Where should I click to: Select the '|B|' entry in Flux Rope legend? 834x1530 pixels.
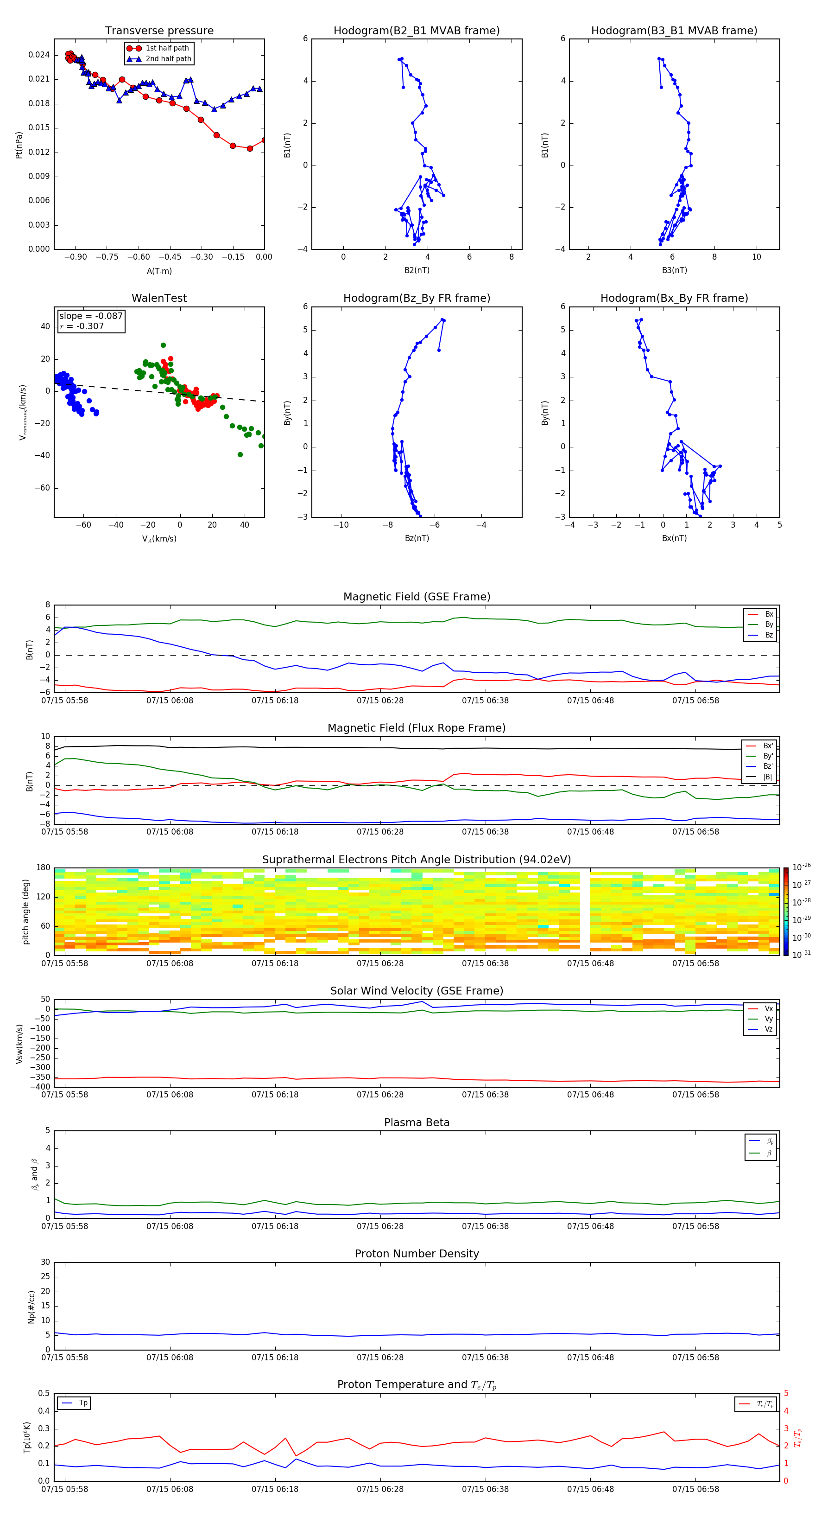760,777
